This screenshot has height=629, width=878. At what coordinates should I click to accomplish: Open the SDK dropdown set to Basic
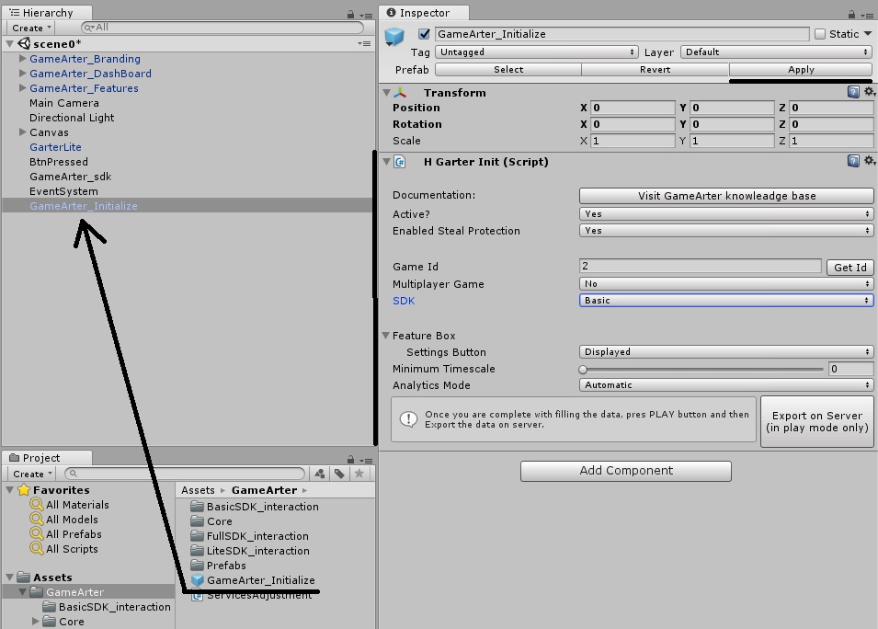click(x=725, y=301)
